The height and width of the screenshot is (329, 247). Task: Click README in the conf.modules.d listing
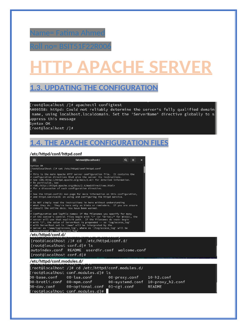coord(155,287)
